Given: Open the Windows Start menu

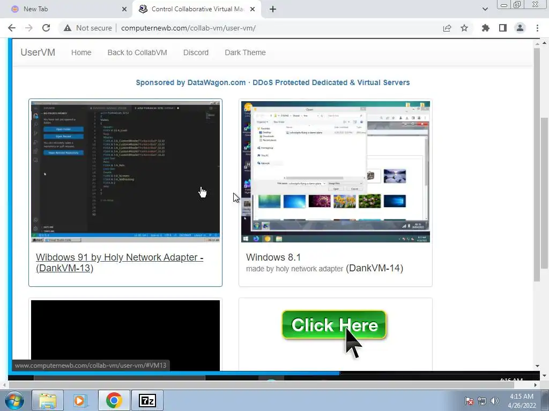Looking at the screenshot, I should (14, 400).
